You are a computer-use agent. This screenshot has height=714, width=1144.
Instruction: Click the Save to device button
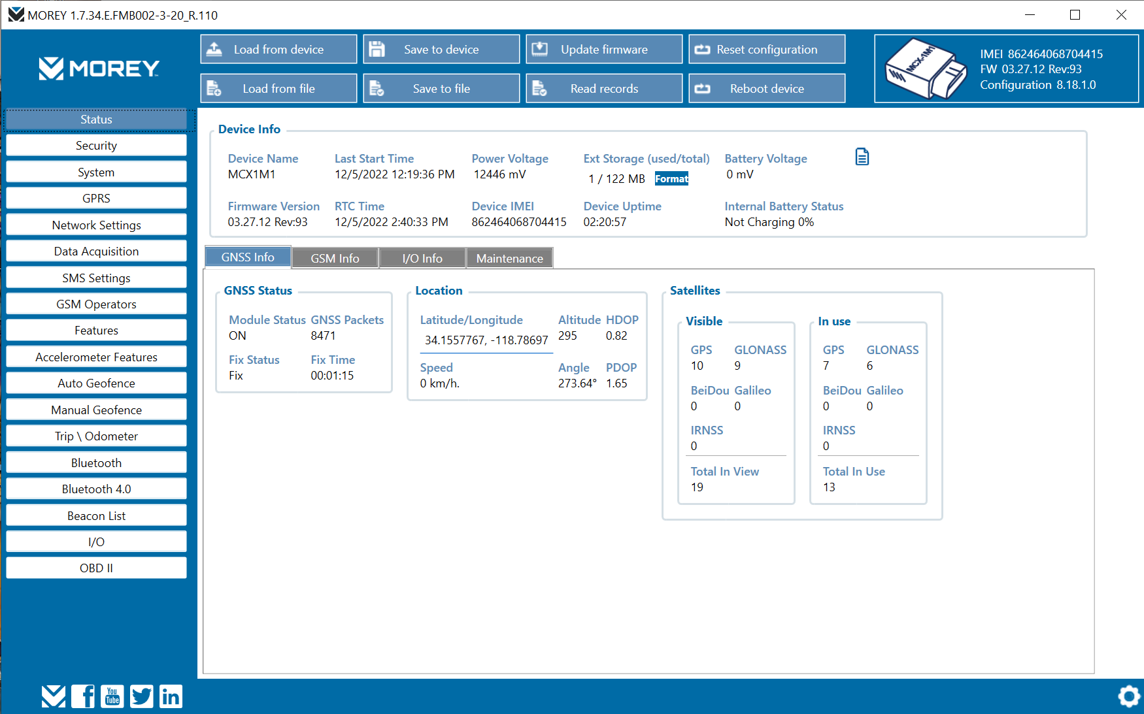click(441, 49)
